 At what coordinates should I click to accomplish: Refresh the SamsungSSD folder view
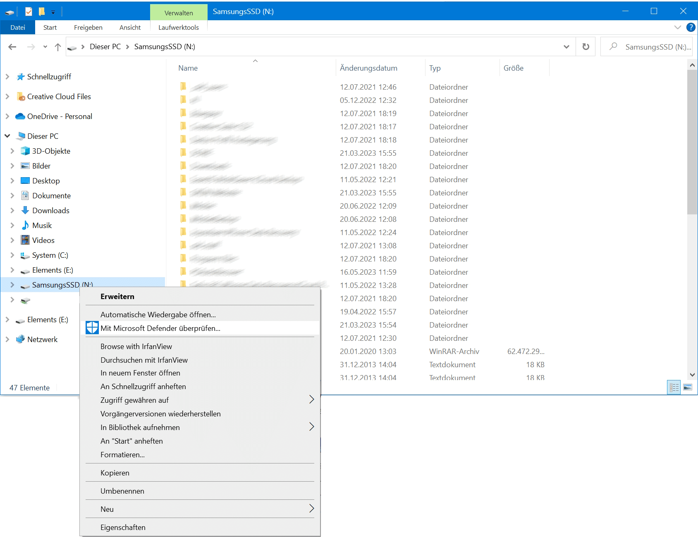click(x=586, y=47)
